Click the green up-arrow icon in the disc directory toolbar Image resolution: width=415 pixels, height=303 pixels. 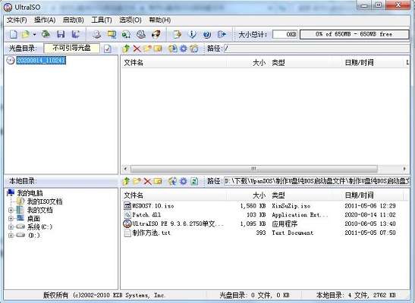coord(126,48)
